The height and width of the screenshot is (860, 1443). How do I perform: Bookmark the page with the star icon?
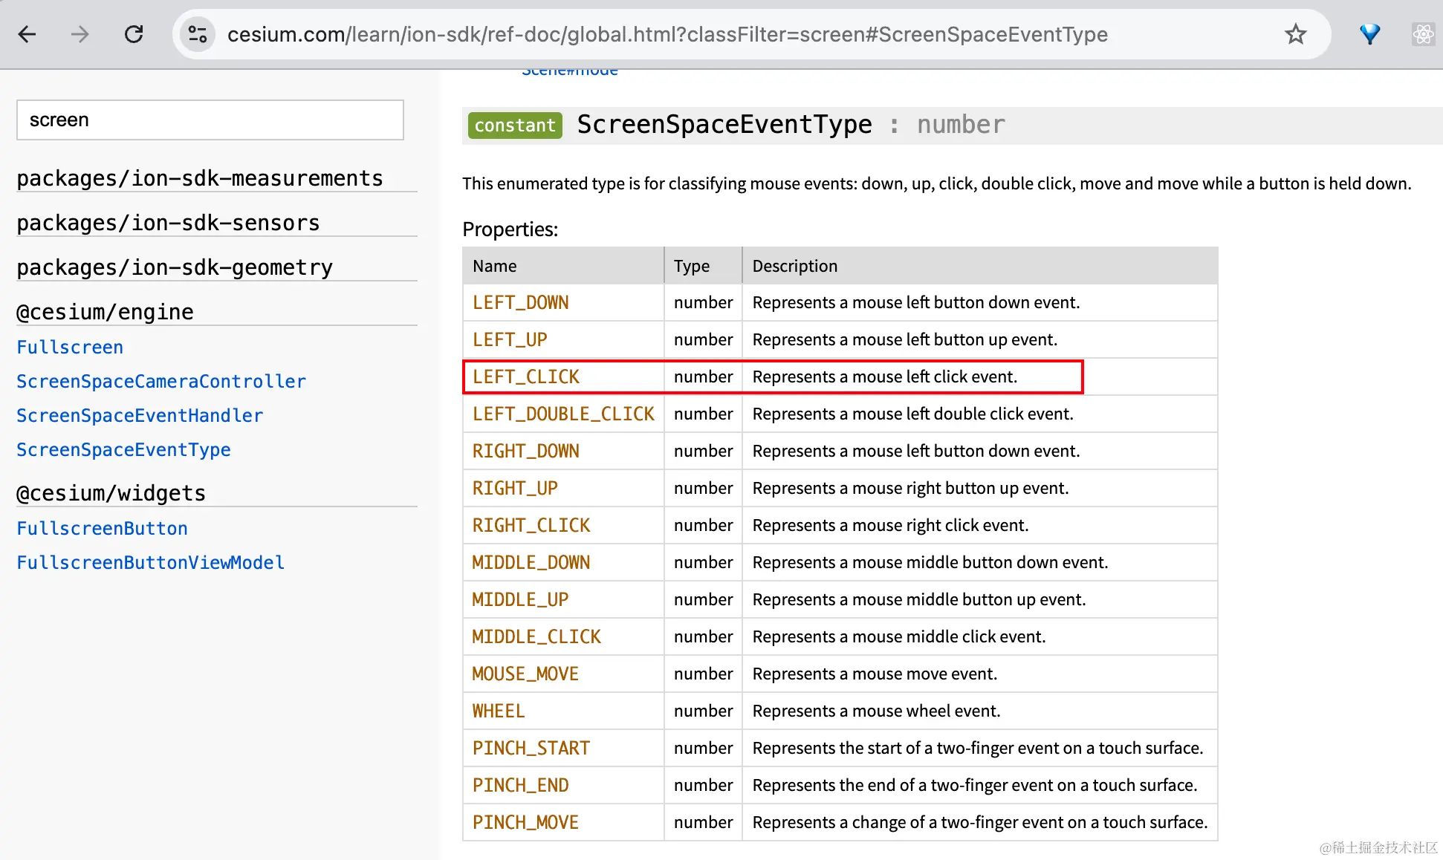(x=1295, y=34)
